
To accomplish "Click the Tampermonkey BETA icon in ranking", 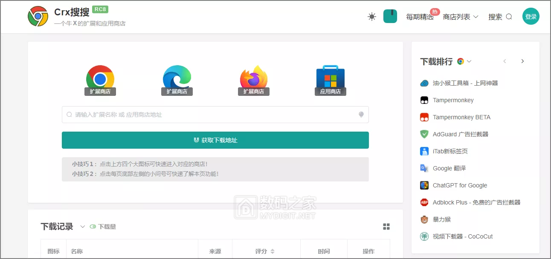I will (x=424, y=117).
